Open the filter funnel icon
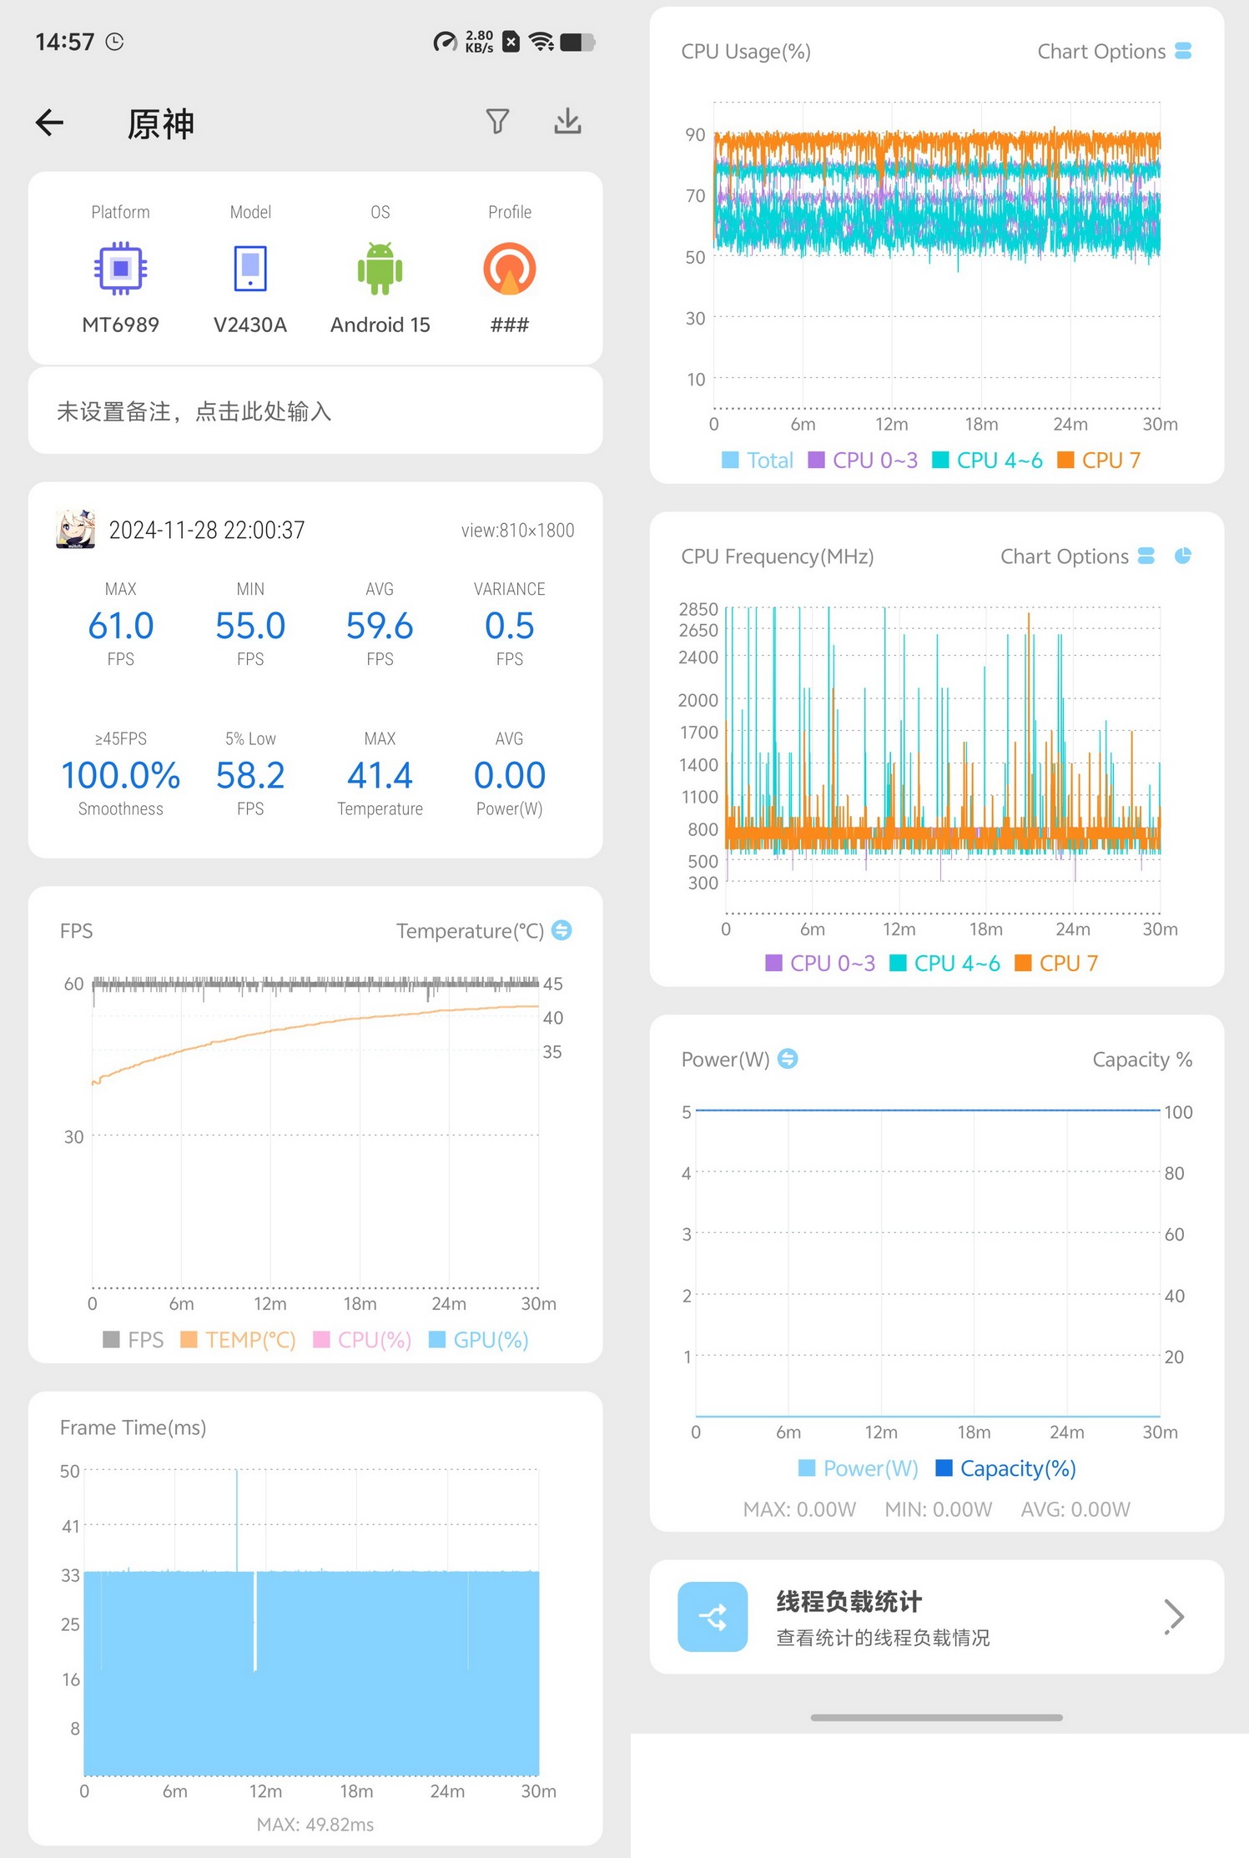Image resolution: width=1249 pixels, height=1858 pixels. pos(497,122)
